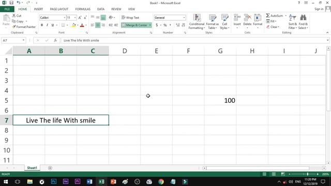Open the General number format dropdown

pos(184,18)
